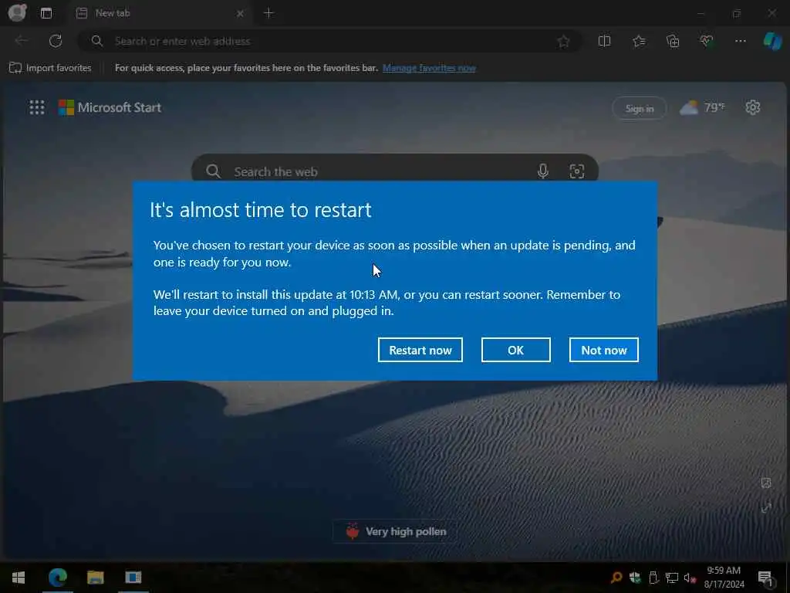Click the background image info icon
790x593 pixels.
tap(766, 483)
